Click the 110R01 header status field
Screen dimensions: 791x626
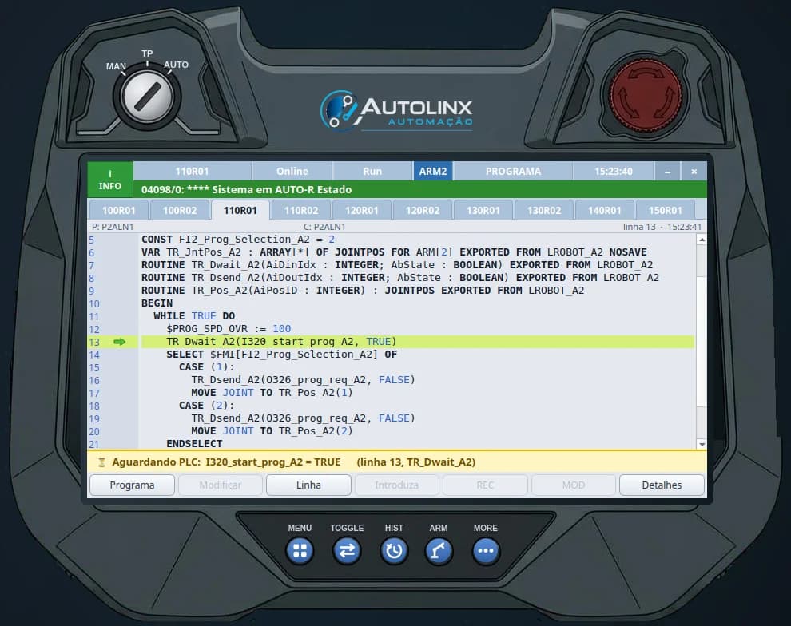click(192, 172)
